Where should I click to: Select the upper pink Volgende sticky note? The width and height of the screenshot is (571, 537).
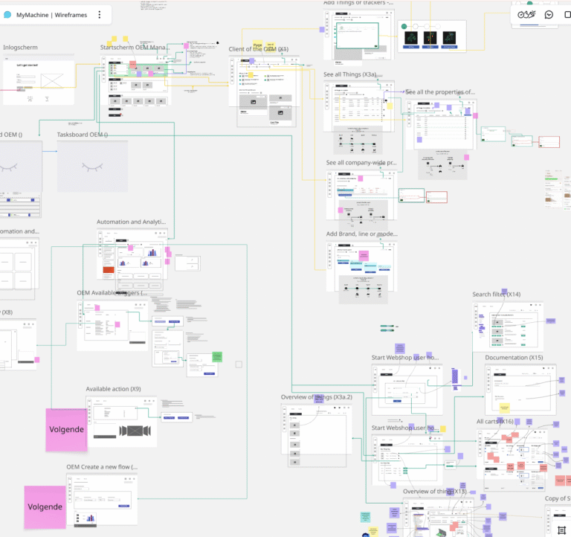pos(67,430)
